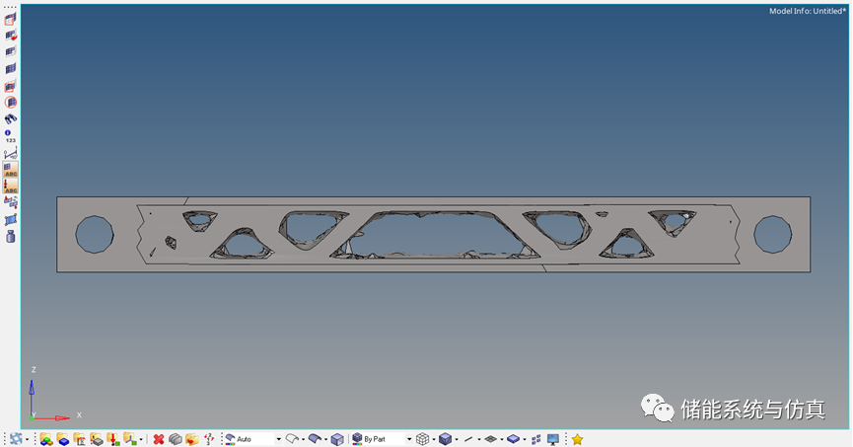This screenshot has width=853, height=447.
Task: Open the Materials collector icon
Action: (80, 439)
